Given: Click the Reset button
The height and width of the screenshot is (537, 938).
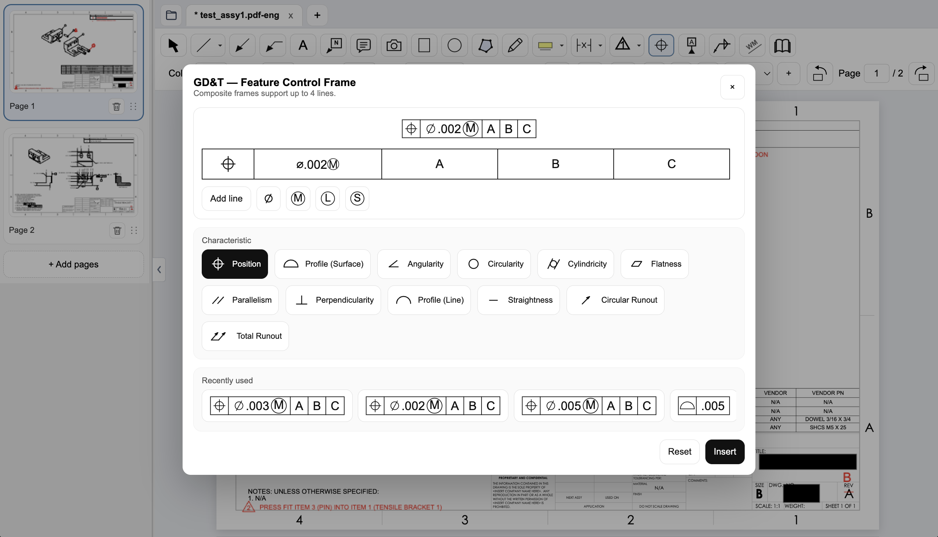Looking at the screenshot, I should (679, 452).
